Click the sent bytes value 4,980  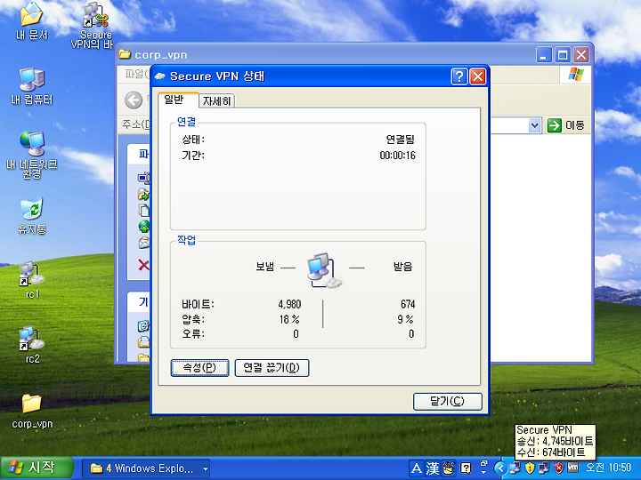pos(289,304)
